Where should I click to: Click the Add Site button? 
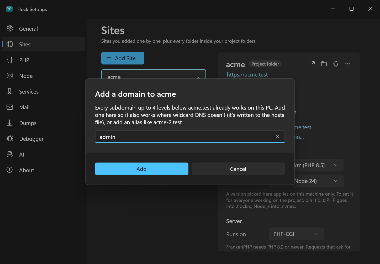point(123,58)
